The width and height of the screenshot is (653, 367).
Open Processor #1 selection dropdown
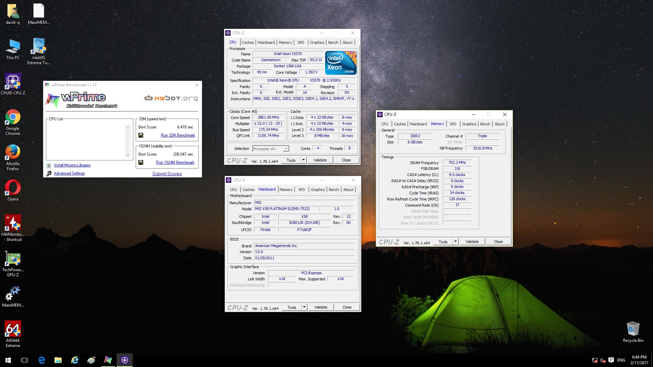coord(271,149)
